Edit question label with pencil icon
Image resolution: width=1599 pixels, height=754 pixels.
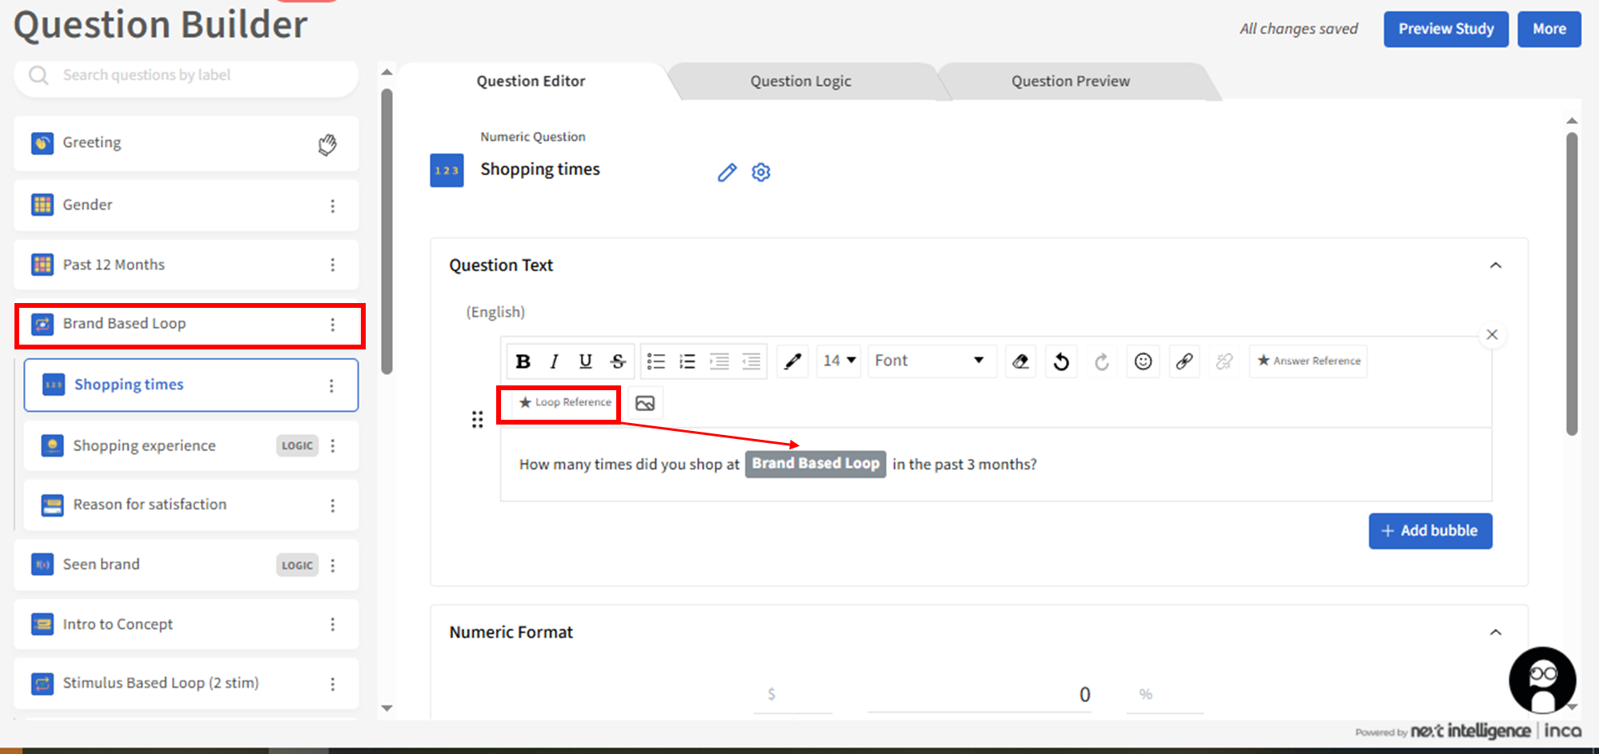click(727, 173)
